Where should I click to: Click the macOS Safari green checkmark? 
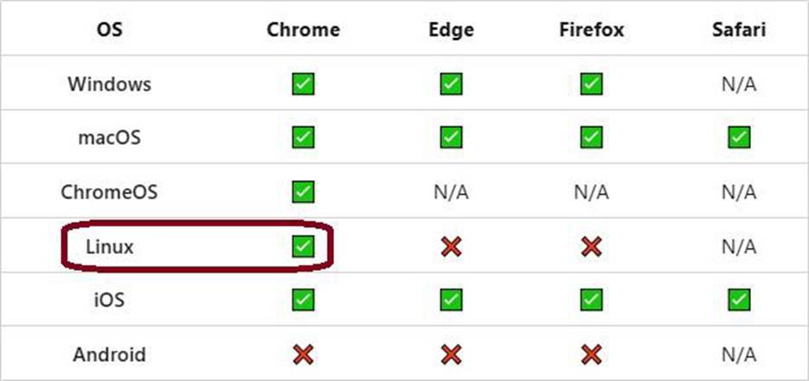pyautogui.click(x=739, y=138)
